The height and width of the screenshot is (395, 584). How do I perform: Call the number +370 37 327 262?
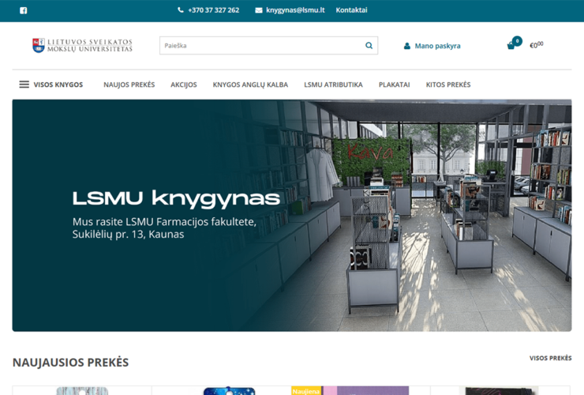coord(213,10)
